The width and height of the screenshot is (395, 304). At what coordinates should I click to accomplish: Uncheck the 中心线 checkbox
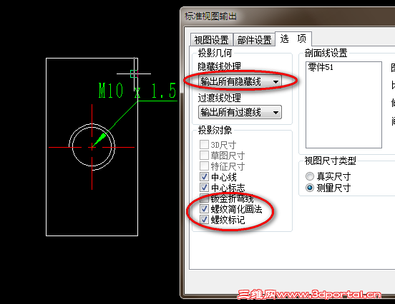(204, 177)
